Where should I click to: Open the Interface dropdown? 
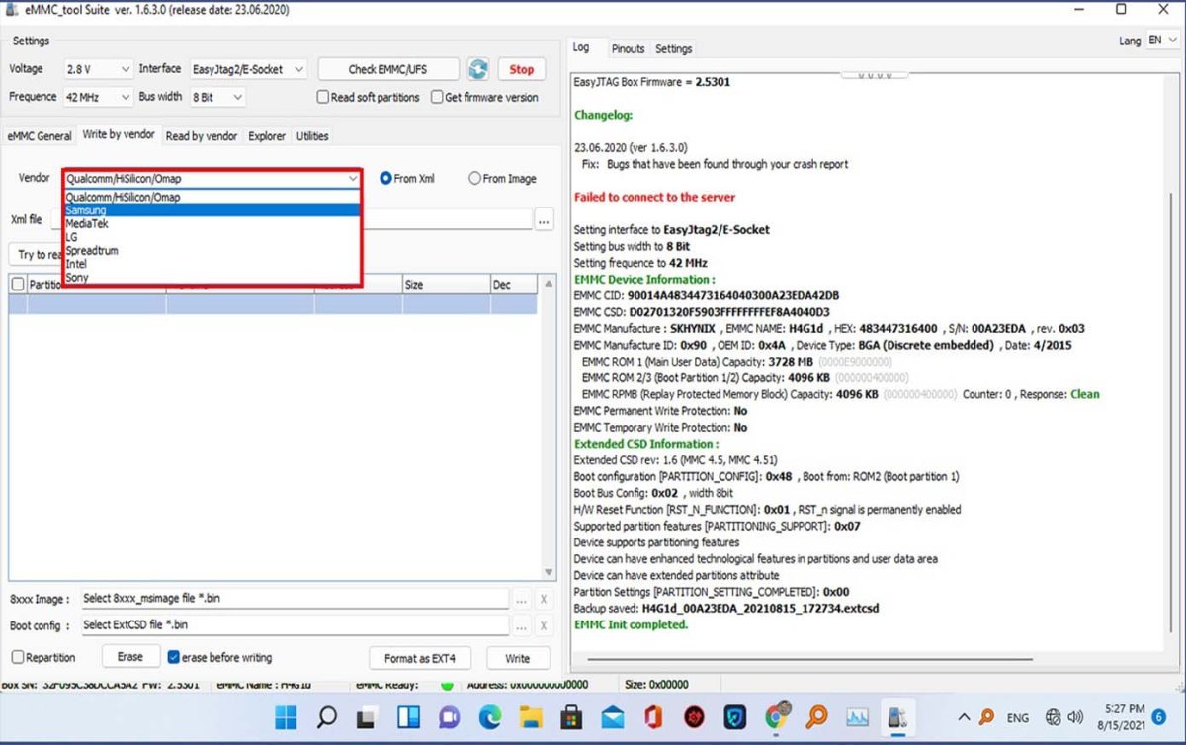(x=248, y=69)
